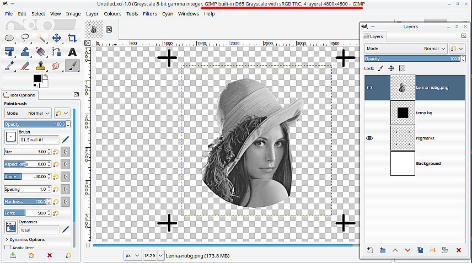The image size is (472, 263).
Task: Select the Free Select lasso tool
Action: point(25,38)
